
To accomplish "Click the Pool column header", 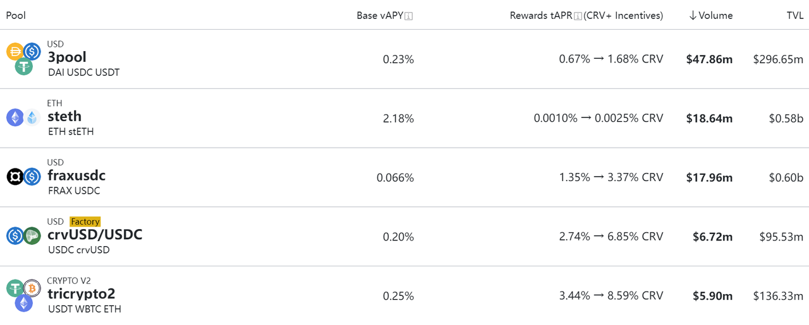I will tap(16, 15).
